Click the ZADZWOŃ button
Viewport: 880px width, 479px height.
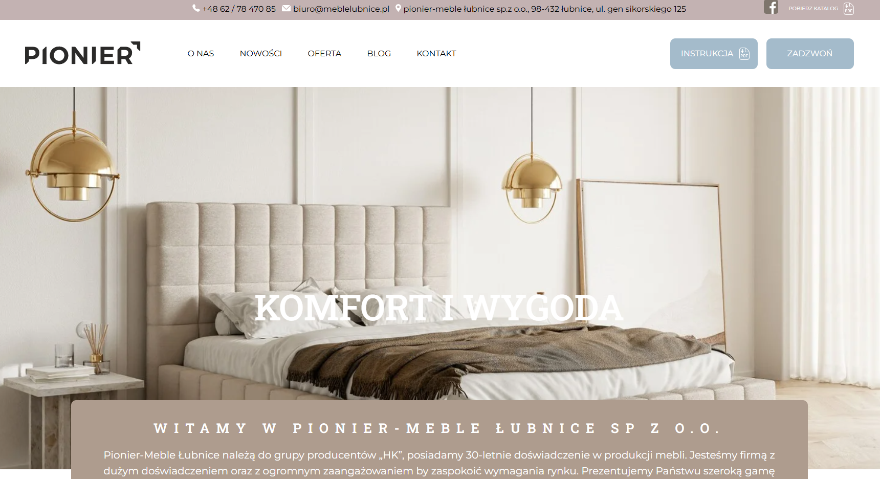point(810,54)
